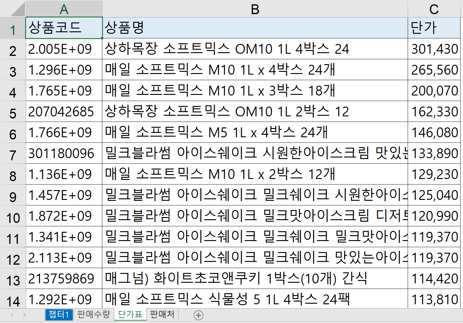463x323 pixels.
Task: Switch to the 챕터1 sheet tab
Action: [x=59, y=315]
